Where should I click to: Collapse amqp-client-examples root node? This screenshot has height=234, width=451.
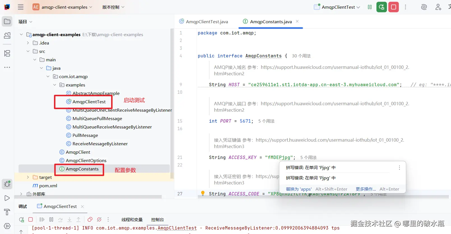(x=21, y=34)
